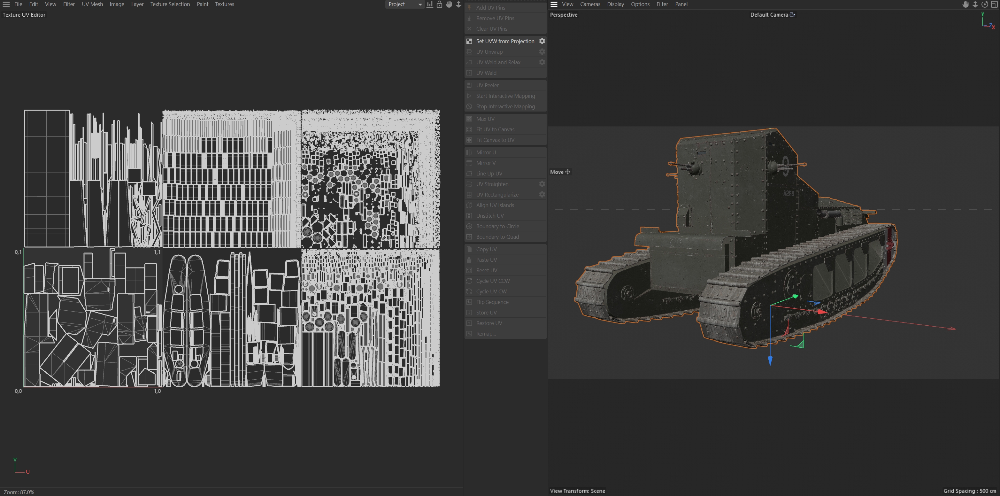Open the Cameras menu in viewport
This screenshot has height=496, width=1000.
(x=590, y=4)
